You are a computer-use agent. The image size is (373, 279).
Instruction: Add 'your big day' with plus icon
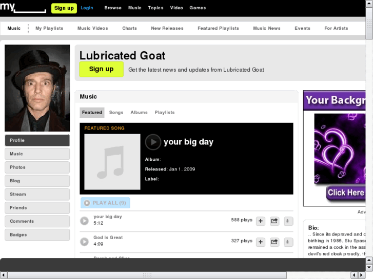pyautogui.click(x=261, y=221)
